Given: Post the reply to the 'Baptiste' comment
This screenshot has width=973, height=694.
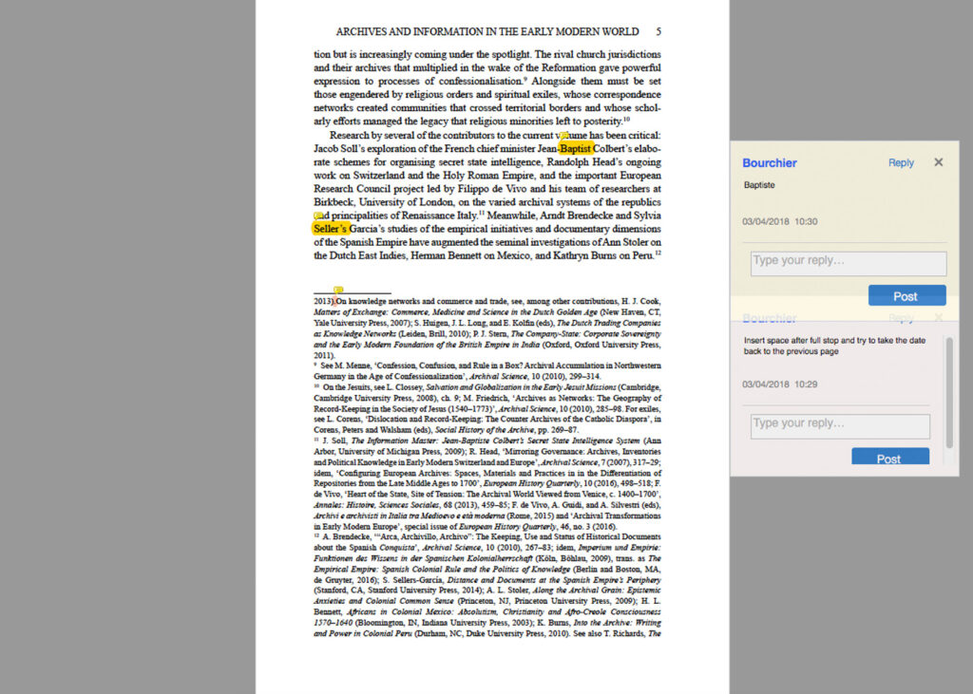Looking at the screenshot, I should [x=906, y=296].
